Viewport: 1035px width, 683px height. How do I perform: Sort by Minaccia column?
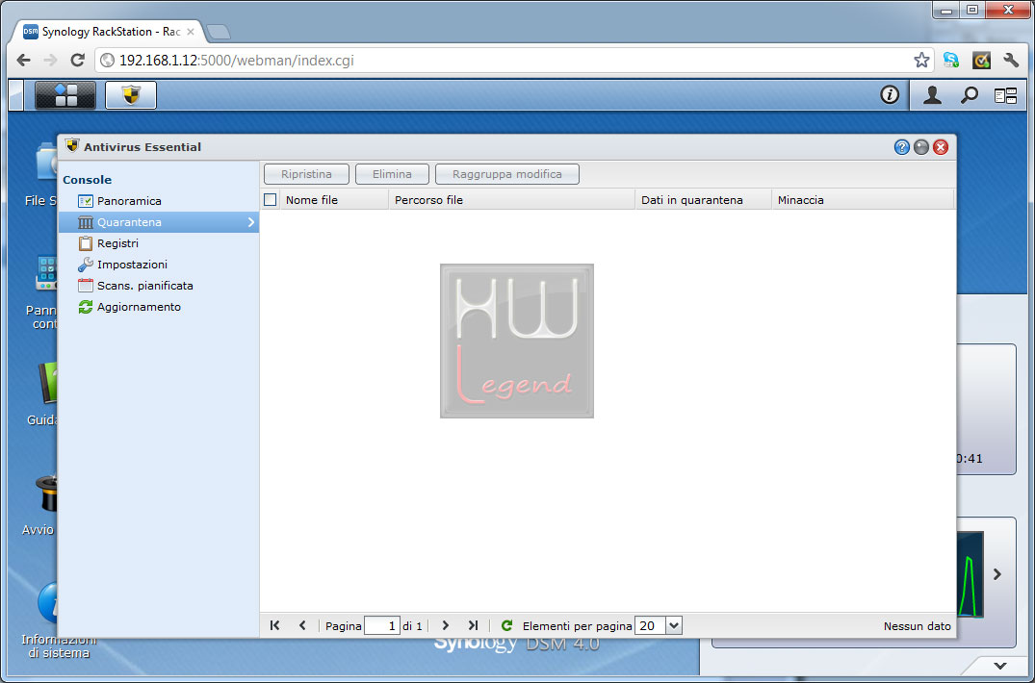point(863,200)
